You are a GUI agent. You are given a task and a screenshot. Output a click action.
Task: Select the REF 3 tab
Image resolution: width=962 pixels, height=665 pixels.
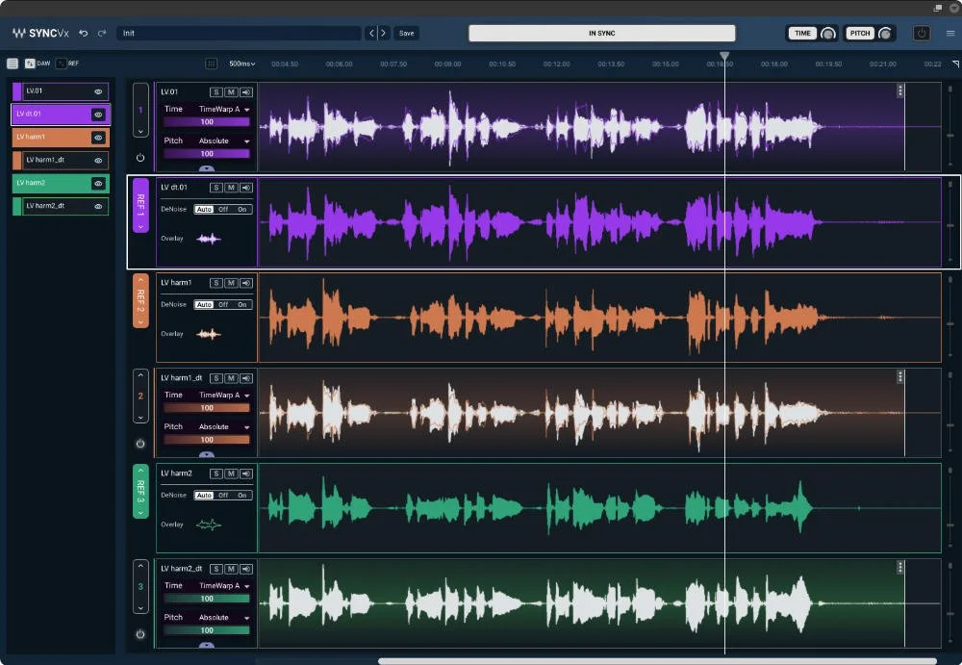pos(139,494)
